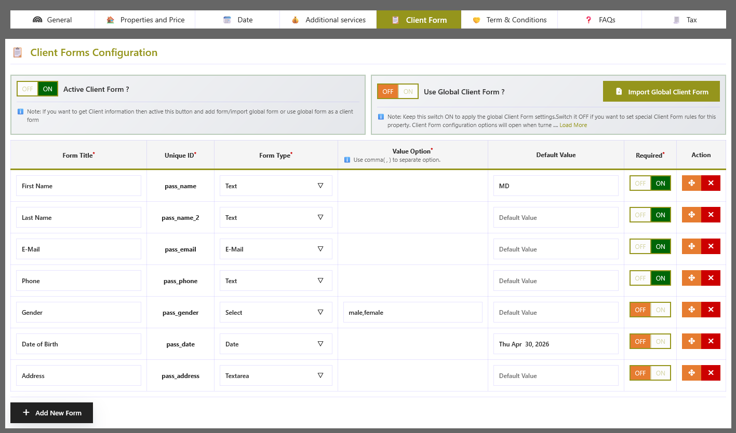Open Form Type dropdown for pass_email row
The height and width of the screenshot is (433, 736).
[276, 249]
